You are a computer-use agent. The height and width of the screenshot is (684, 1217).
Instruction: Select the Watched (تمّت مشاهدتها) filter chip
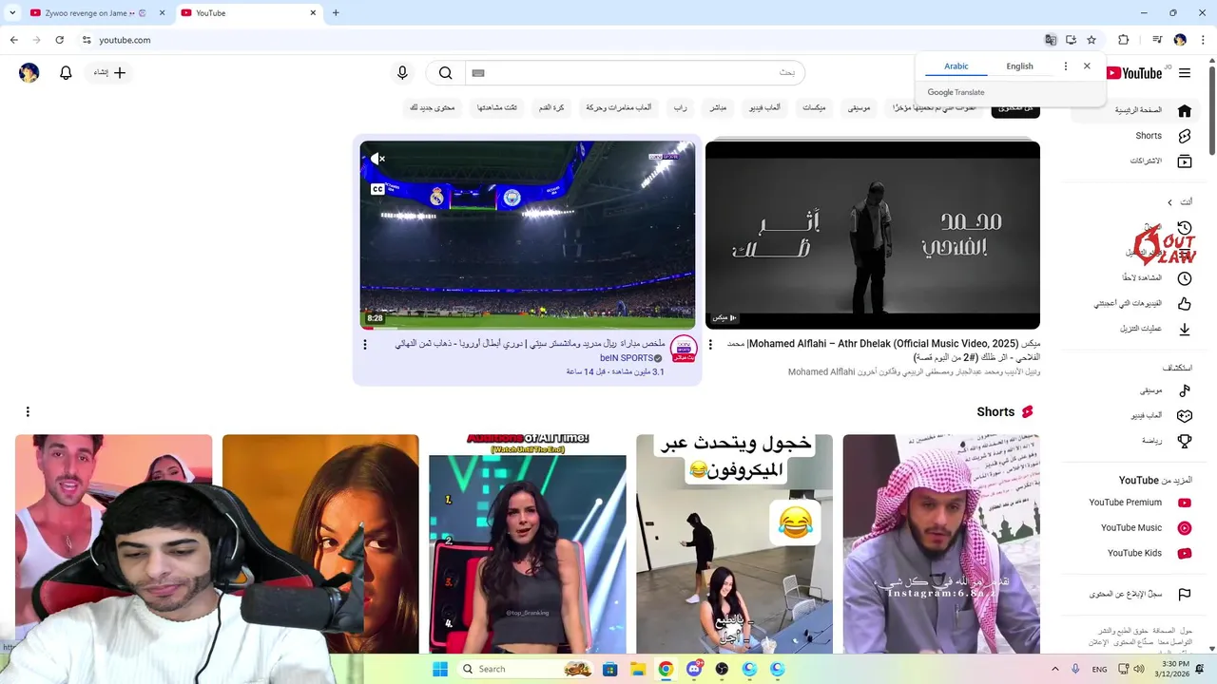[x=497, y=108]
